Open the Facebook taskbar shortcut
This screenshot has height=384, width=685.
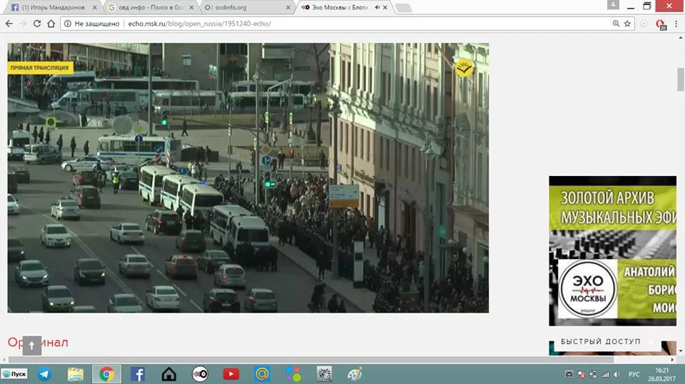point(138,374)
